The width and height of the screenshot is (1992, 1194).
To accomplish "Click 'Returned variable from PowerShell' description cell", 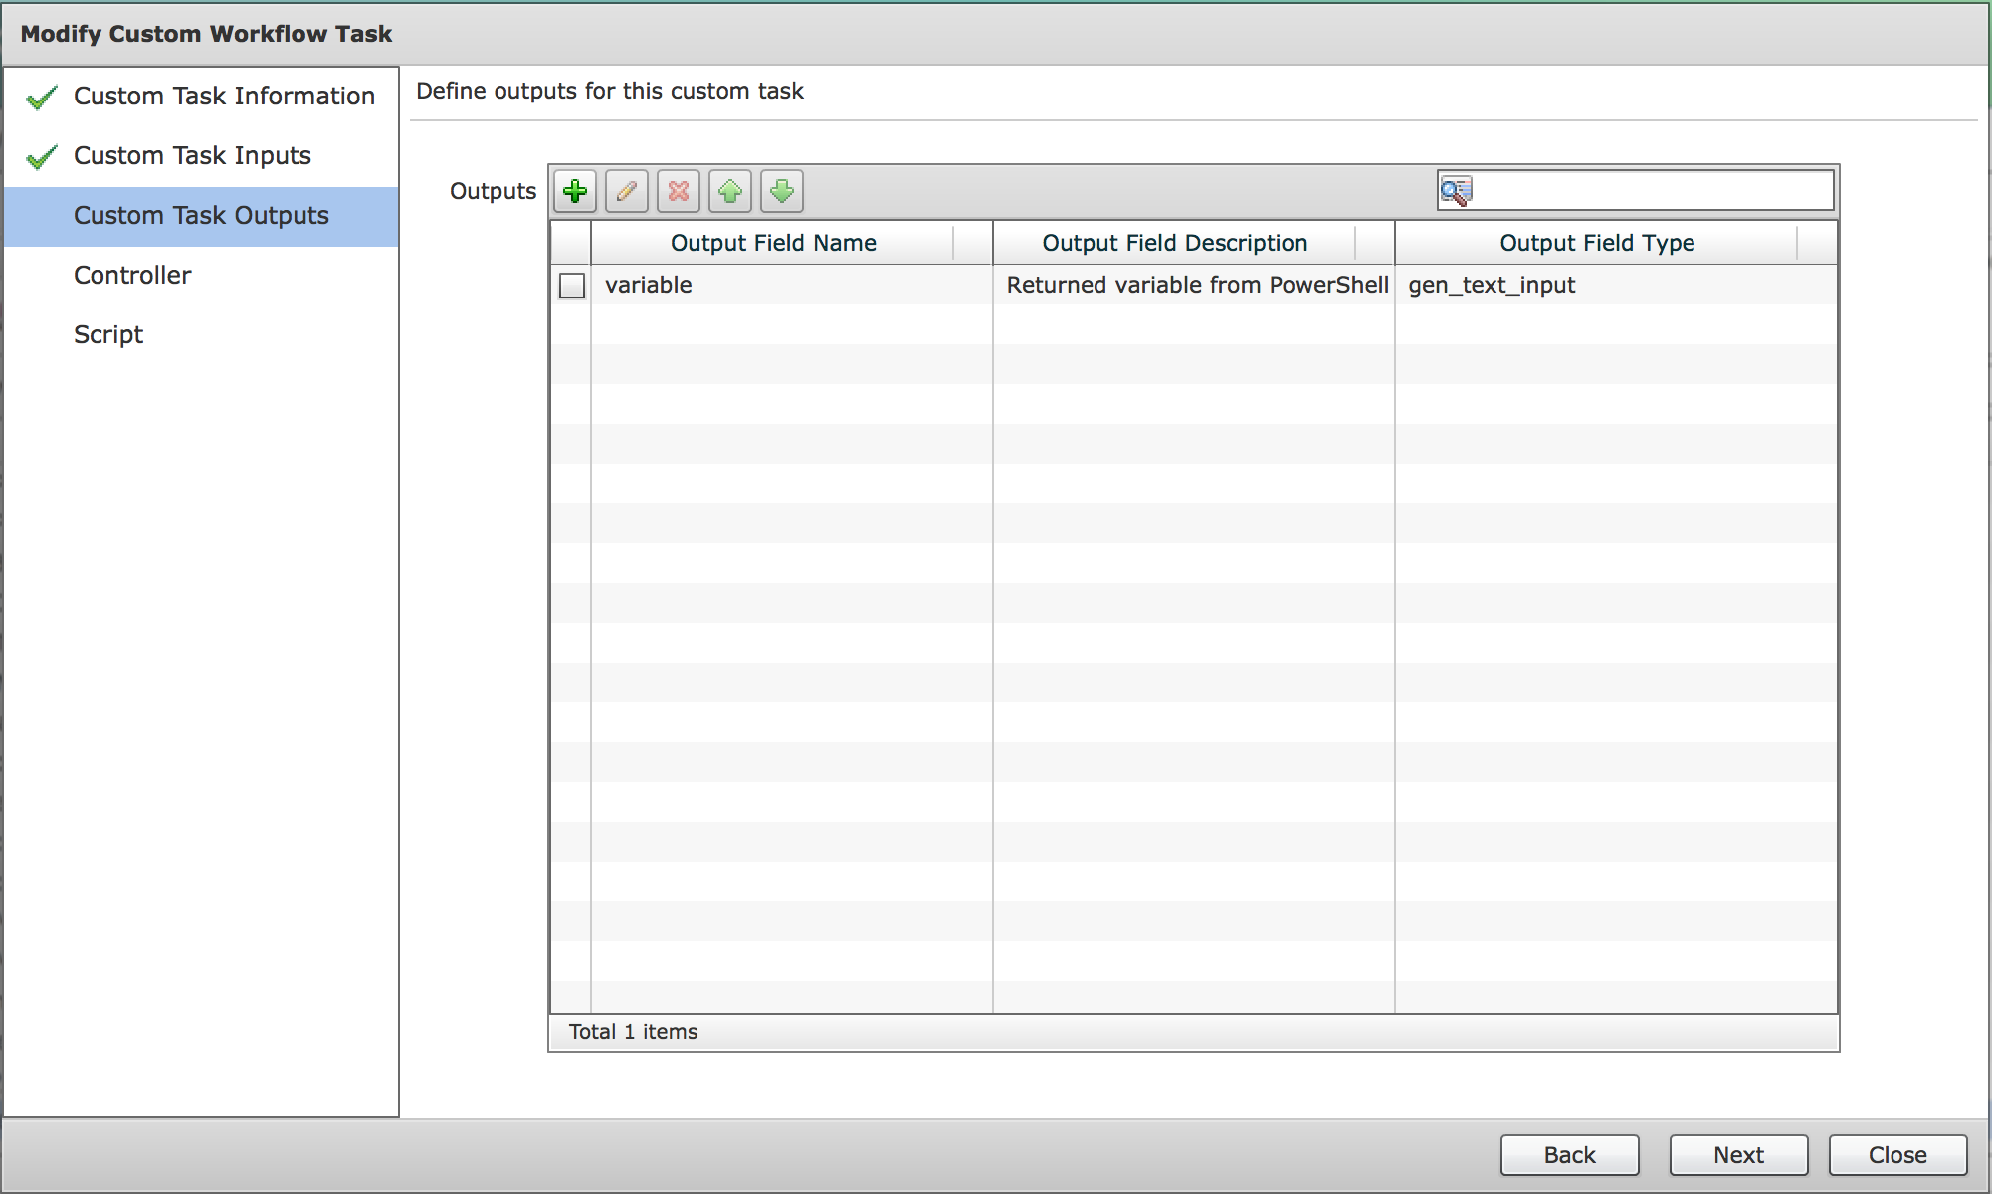I will click(1194, 285).
